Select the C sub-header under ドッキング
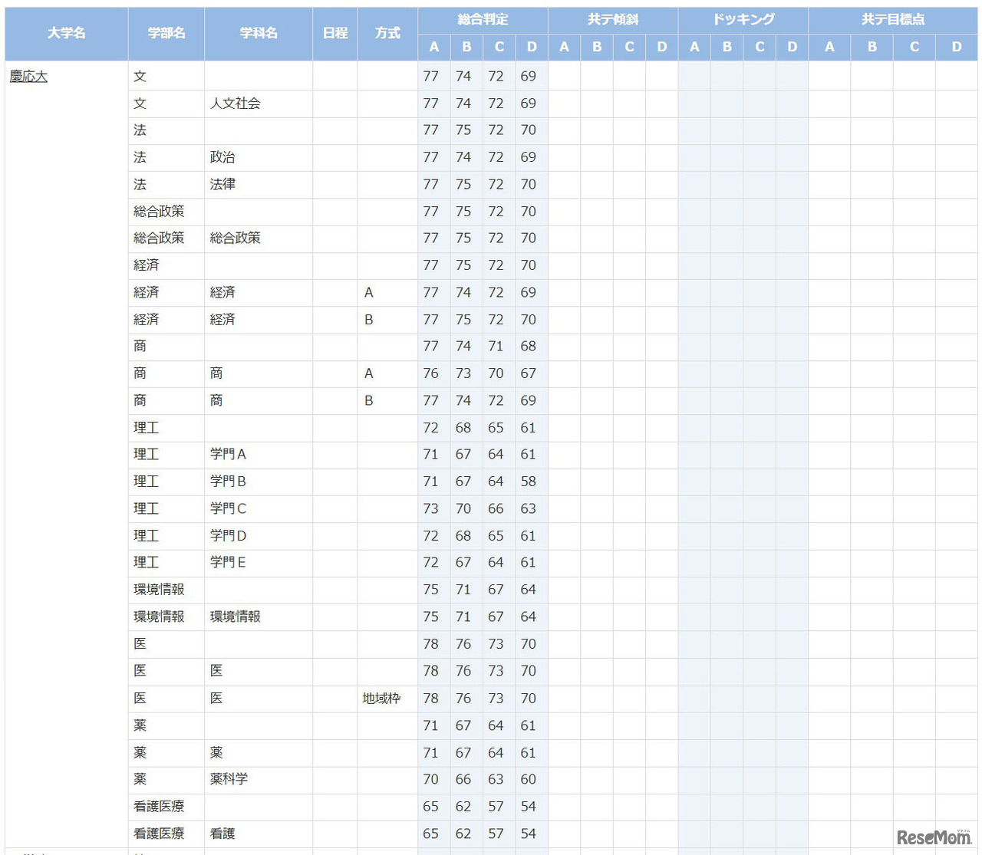Image resolution: width=982 pixels, height=855 pixels. [760, 48]
